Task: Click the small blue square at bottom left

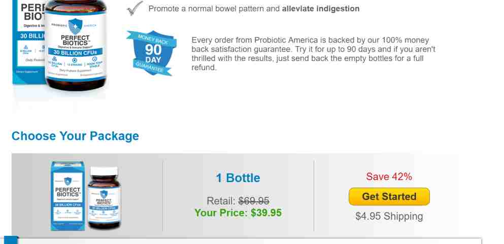Action: pos(11,240)
